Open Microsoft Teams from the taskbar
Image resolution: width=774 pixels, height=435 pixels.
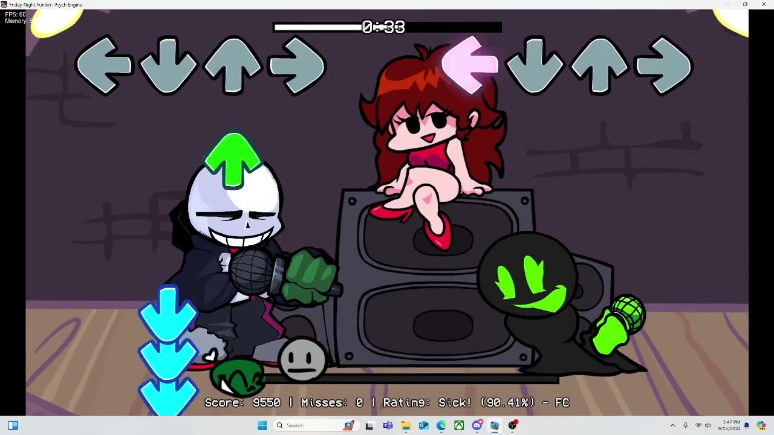click(x=388, y=425)
